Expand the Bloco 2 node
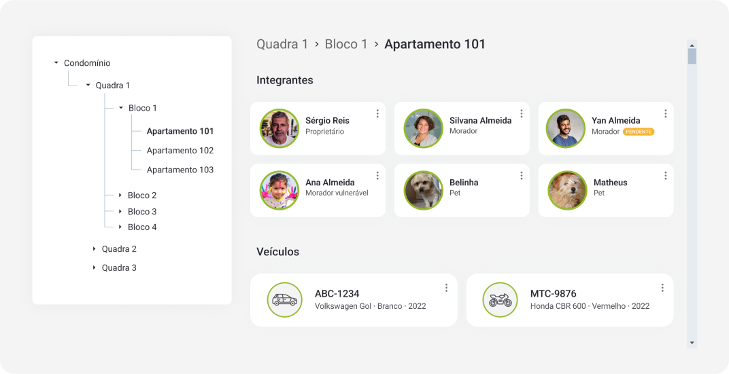 [x=120, y=195]
